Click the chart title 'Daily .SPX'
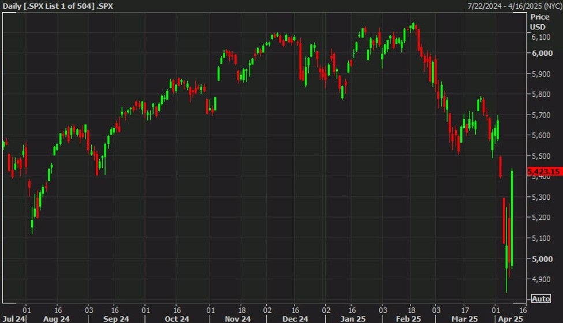 pos(58,6)
